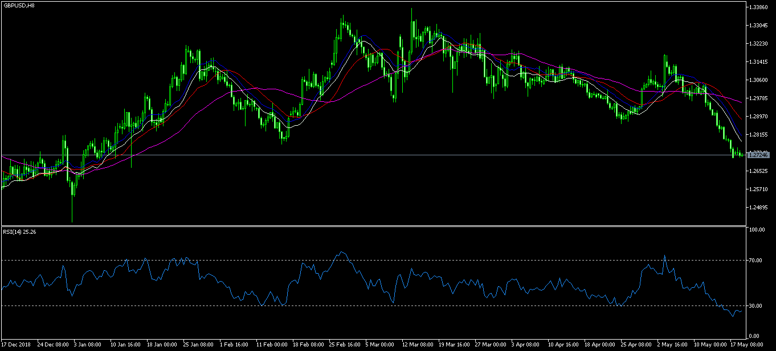Click RSI scale label 100.00
The image size is (776, 351).
(x=757, y=230)
